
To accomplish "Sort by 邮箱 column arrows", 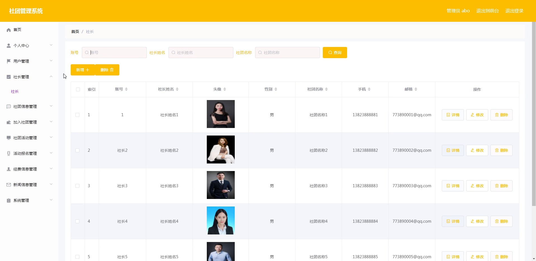I will [x=416, y=89].
